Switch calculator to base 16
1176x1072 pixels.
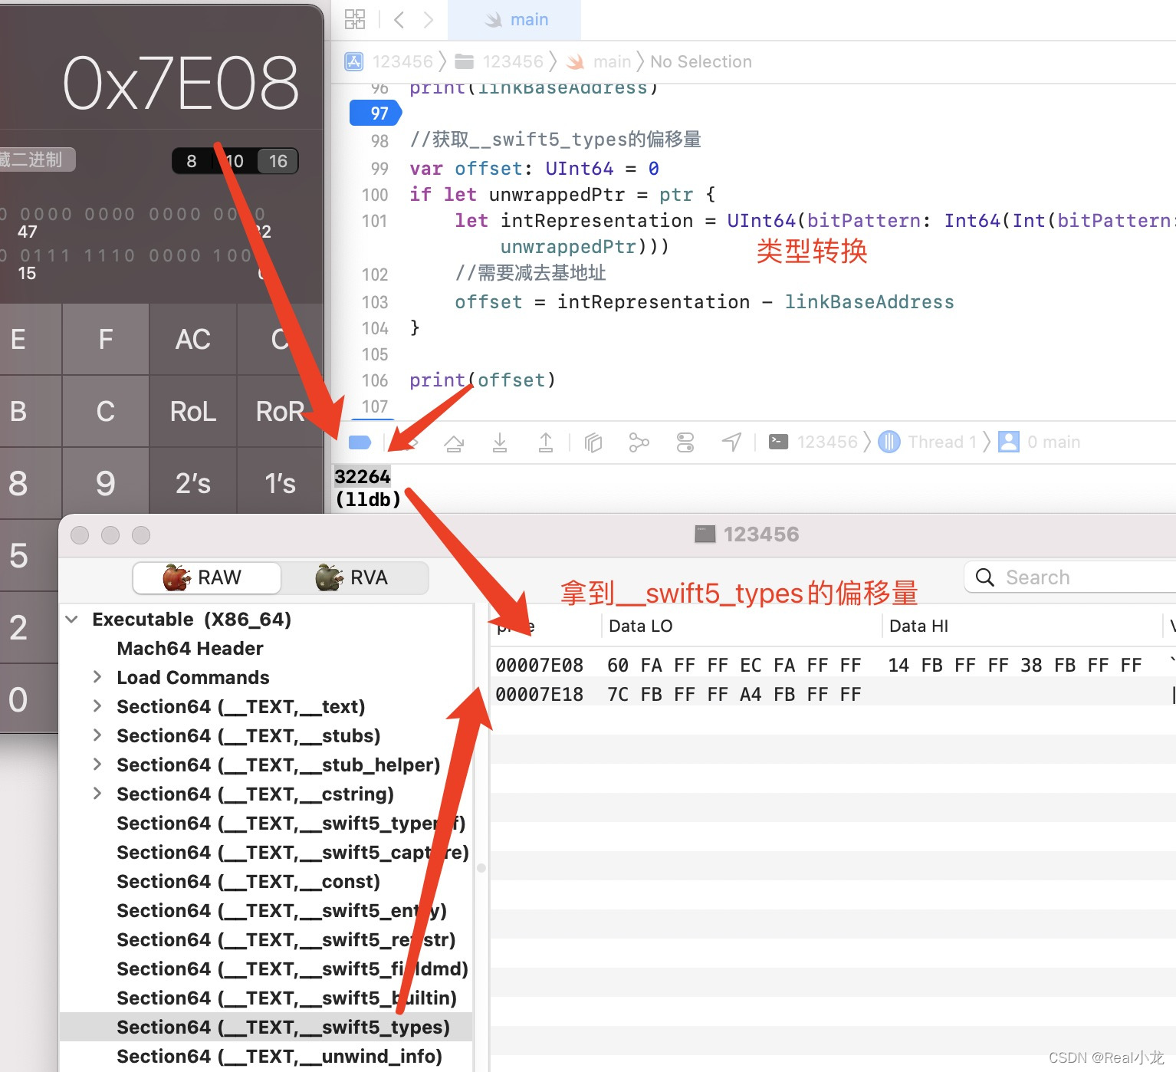(x=278, y=161)
